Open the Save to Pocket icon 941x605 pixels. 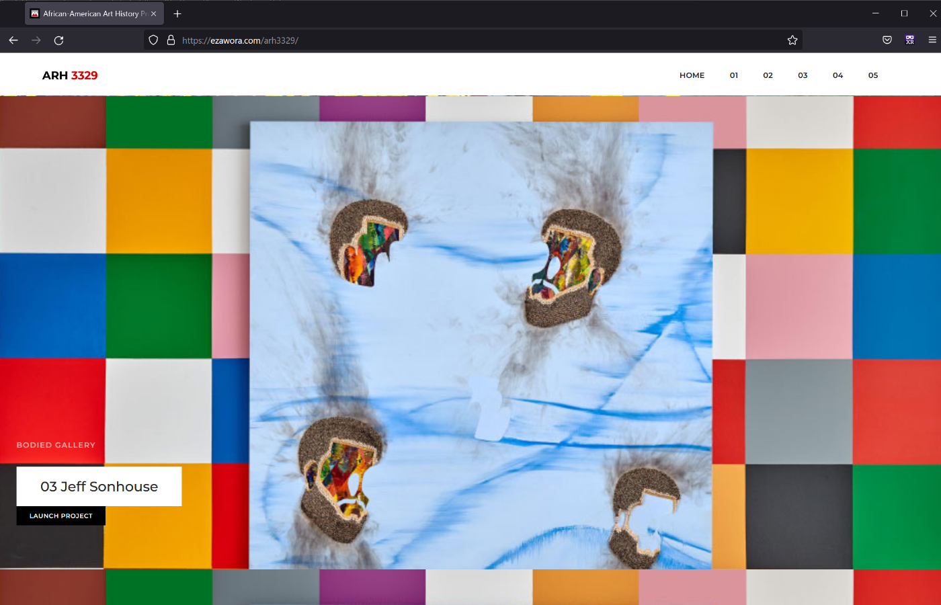click(x=887, y=40)
